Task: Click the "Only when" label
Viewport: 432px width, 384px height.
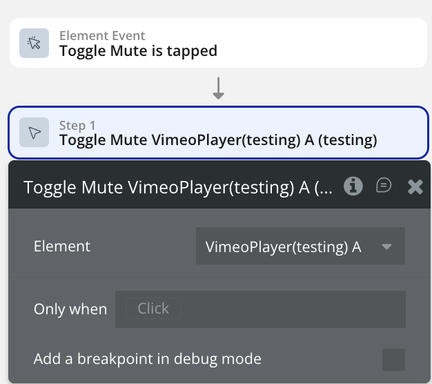Action: (x=70, y=309)
